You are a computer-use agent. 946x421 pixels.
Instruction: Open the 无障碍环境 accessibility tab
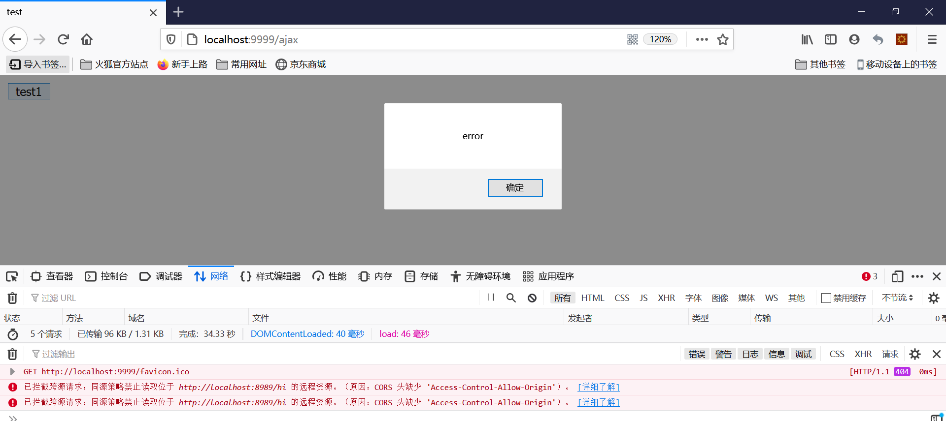pos(480,276)
